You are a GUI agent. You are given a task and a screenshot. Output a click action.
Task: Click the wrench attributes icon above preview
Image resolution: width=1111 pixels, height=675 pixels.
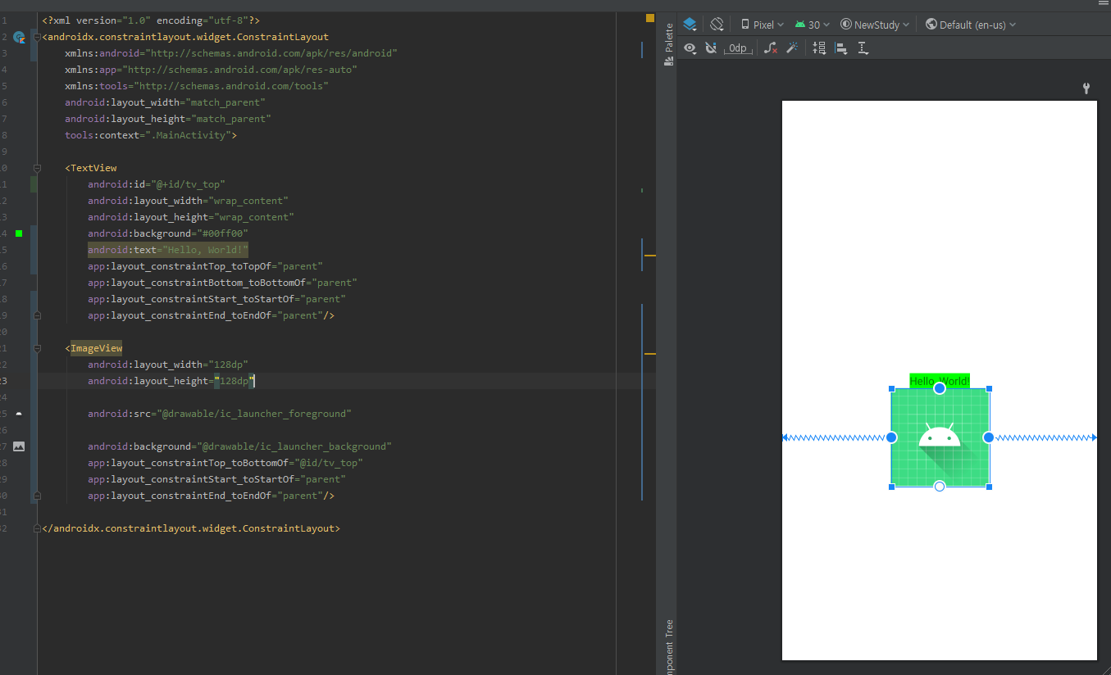coord(1086,88)
